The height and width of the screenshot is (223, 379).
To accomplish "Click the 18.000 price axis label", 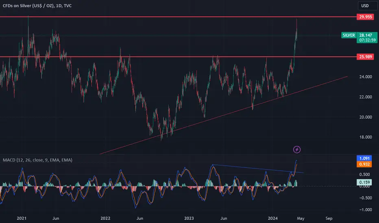I will click(366, 137).
